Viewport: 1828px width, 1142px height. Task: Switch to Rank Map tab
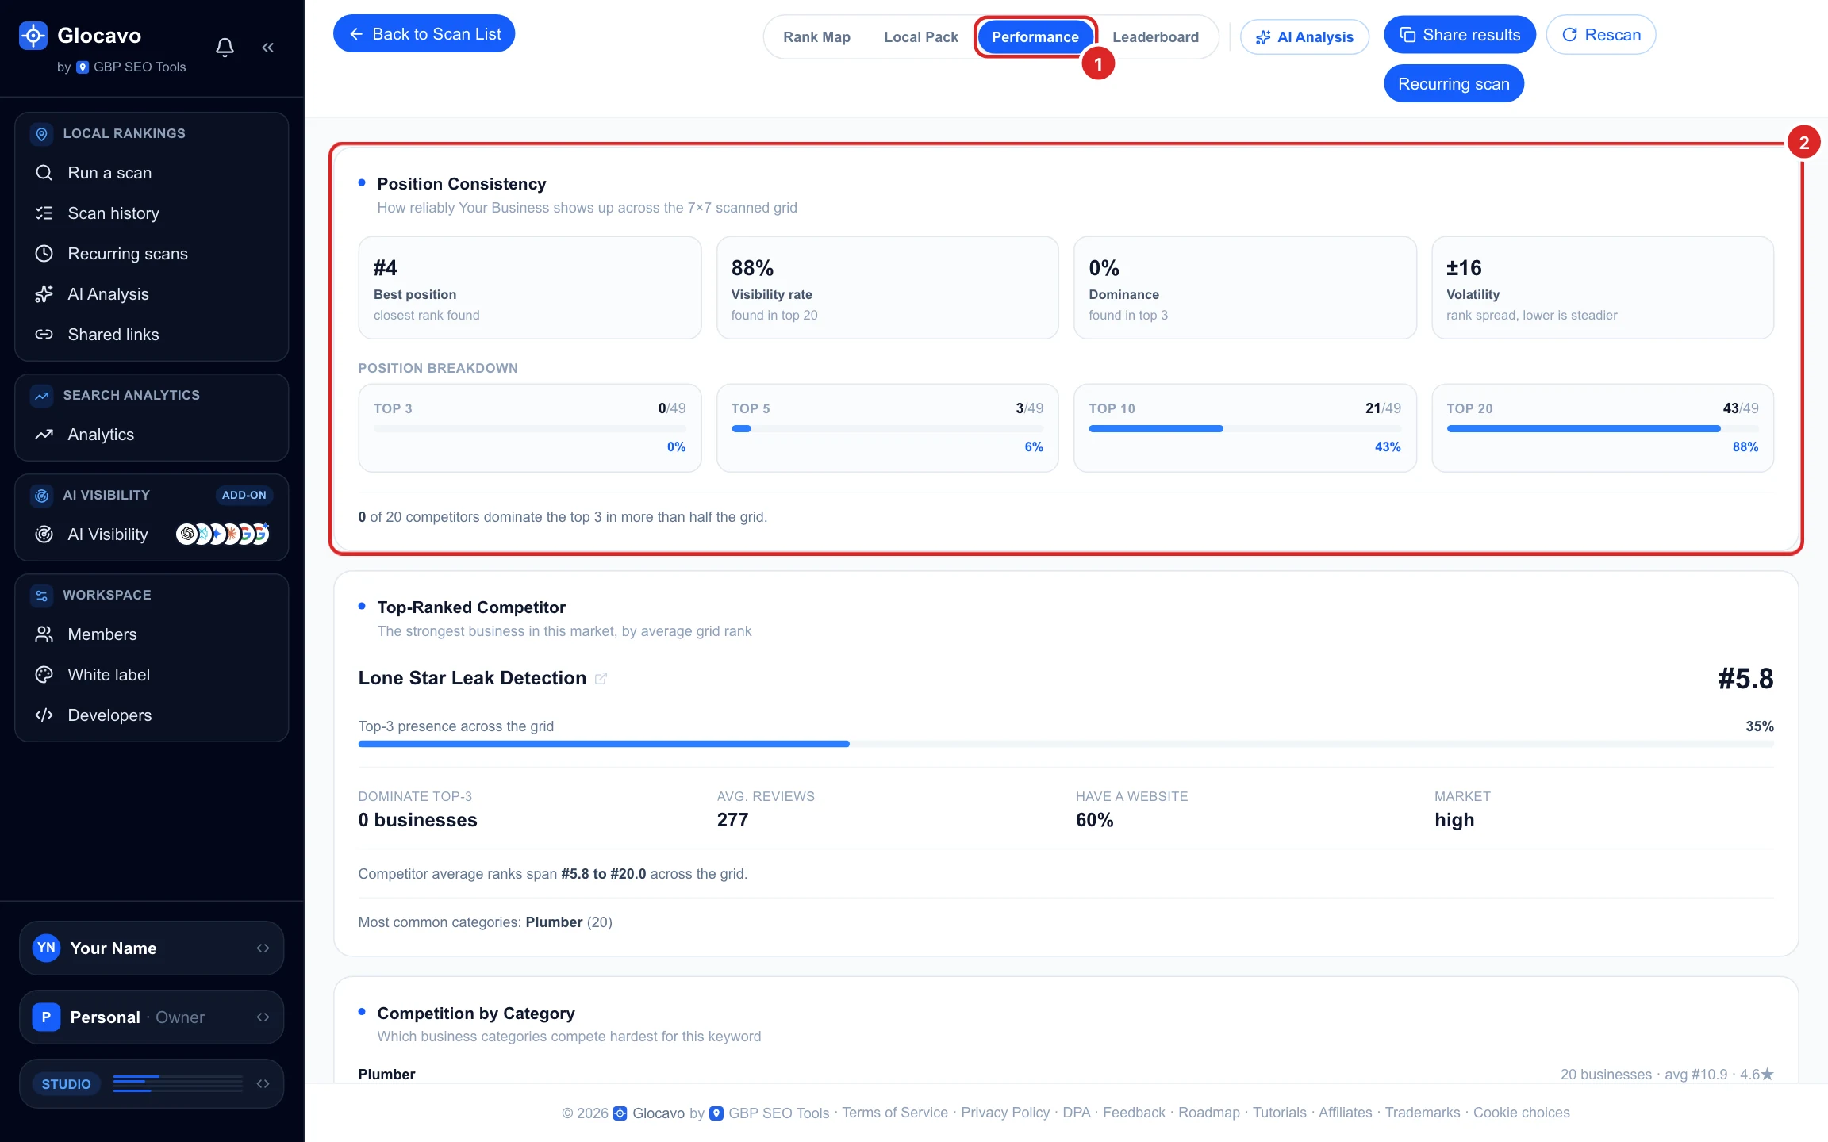point(816,37)
